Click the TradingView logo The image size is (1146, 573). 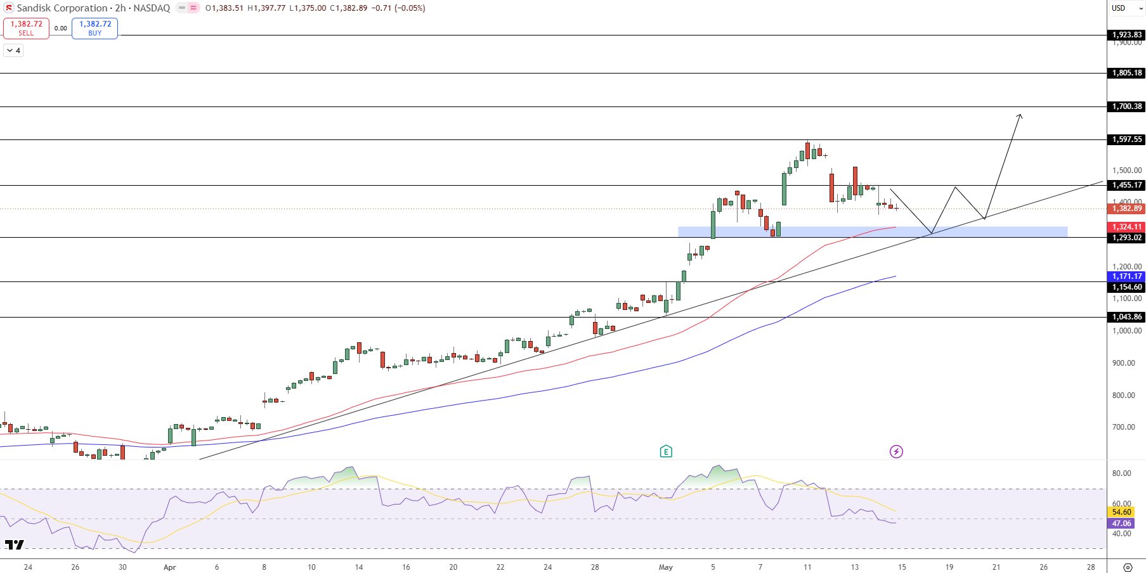tap(15, 544)
